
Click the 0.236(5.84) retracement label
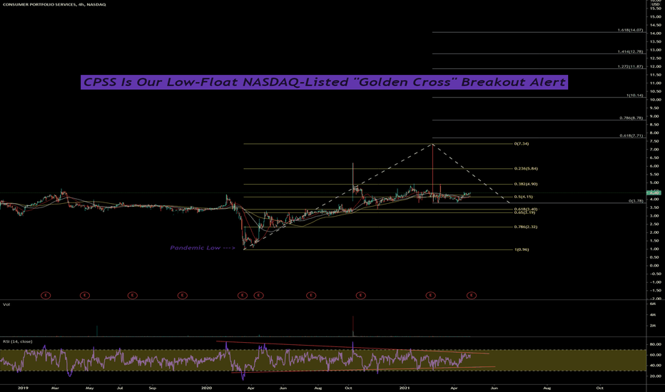526,169
